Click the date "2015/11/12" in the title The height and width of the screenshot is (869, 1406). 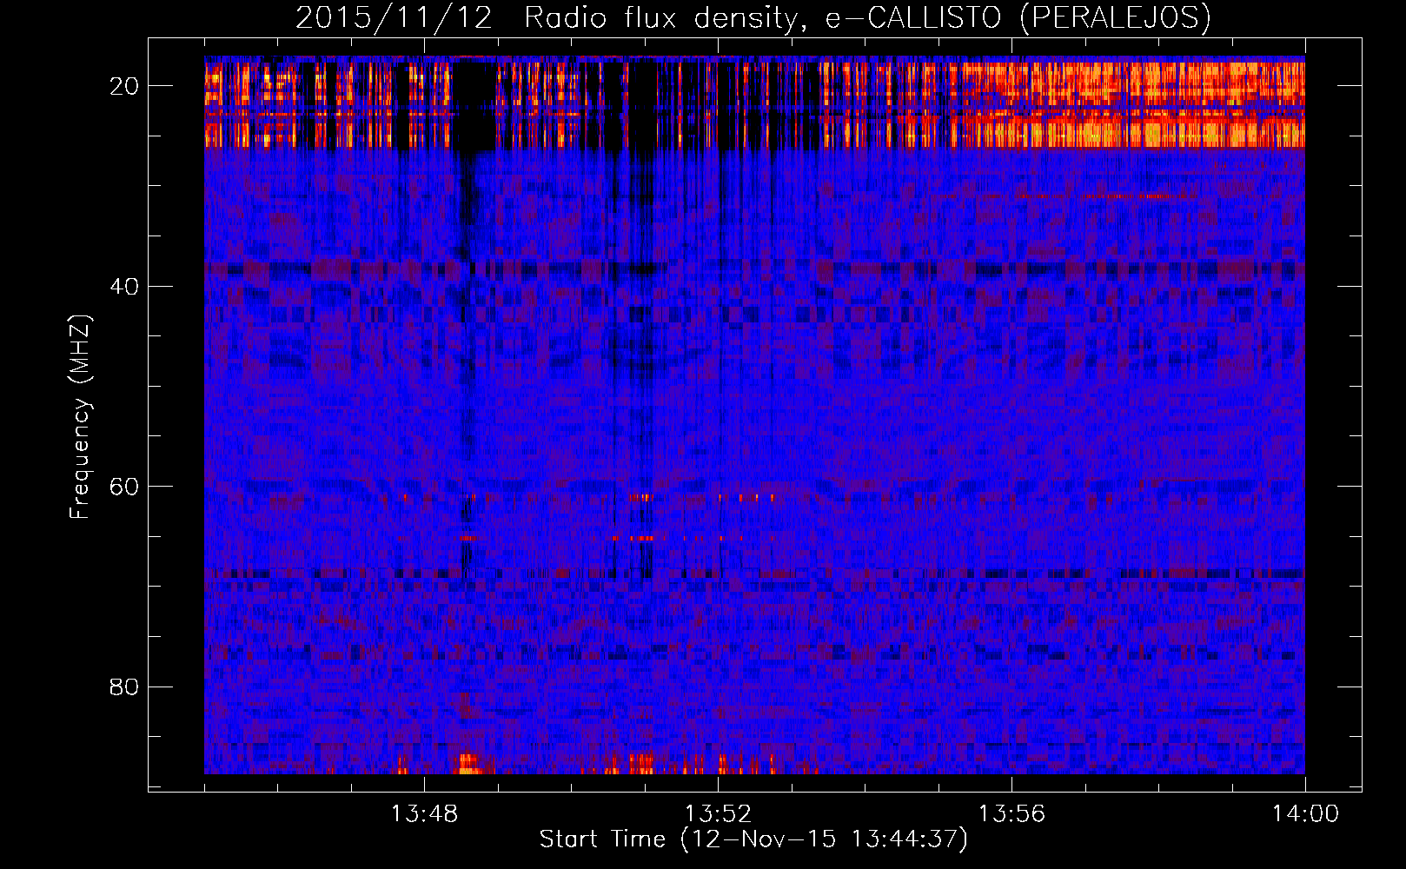coord(394,17)
